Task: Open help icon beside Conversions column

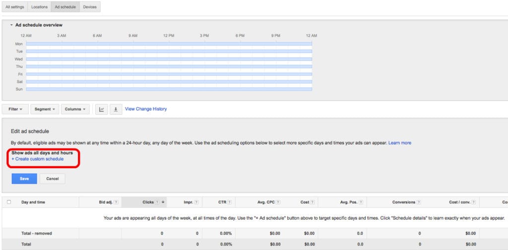Action: pyautogui.click(x=419, y=202)
